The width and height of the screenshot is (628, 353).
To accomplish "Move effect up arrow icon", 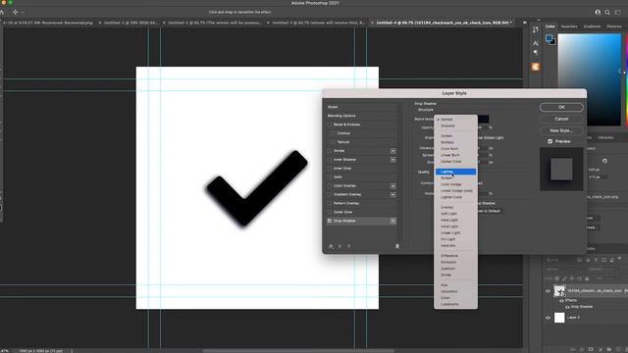I will point(340,246).
